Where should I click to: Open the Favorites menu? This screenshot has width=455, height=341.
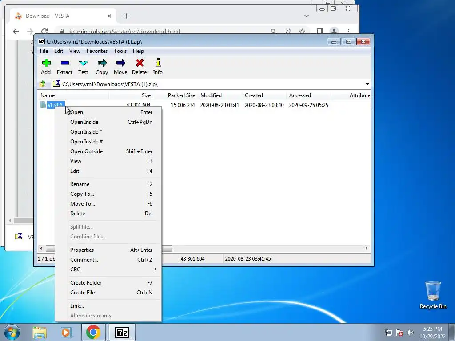[x=97, y=51]
